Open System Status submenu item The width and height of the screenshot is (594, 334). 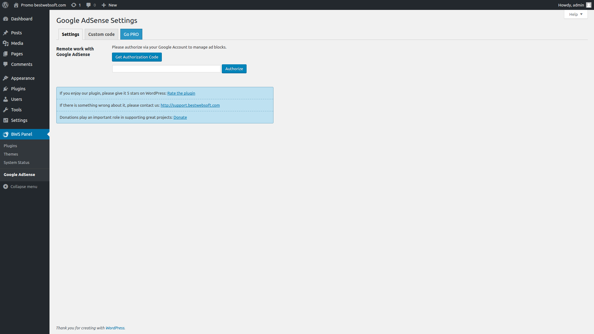[x=16, y=162]
